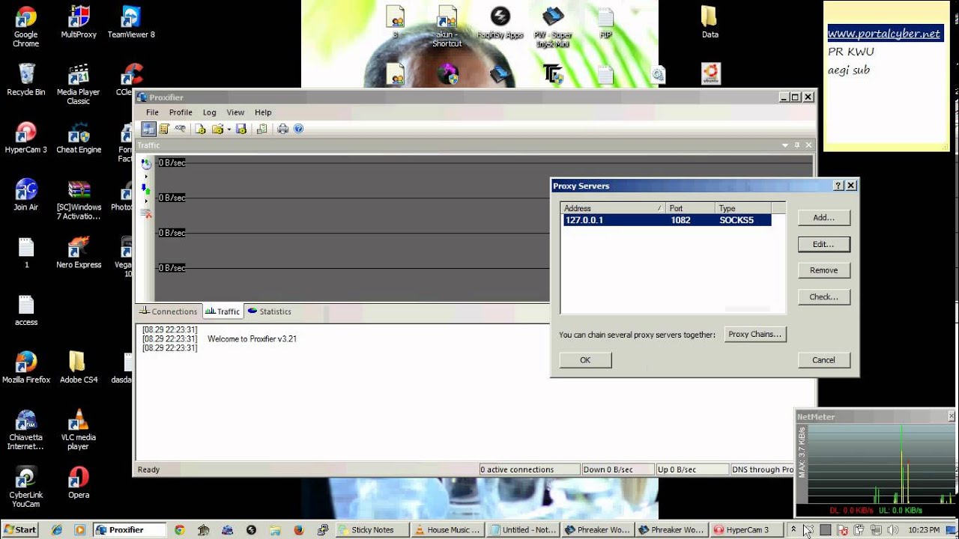Click the Proxy Checker toolbar icon

[261, 129]
